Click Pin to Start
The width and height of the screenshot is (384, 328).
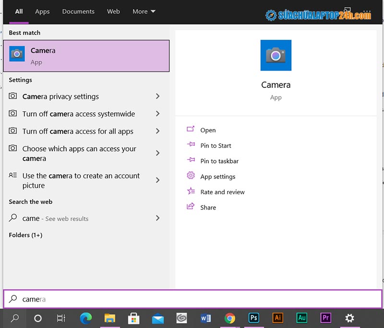[x=216, y=145]
